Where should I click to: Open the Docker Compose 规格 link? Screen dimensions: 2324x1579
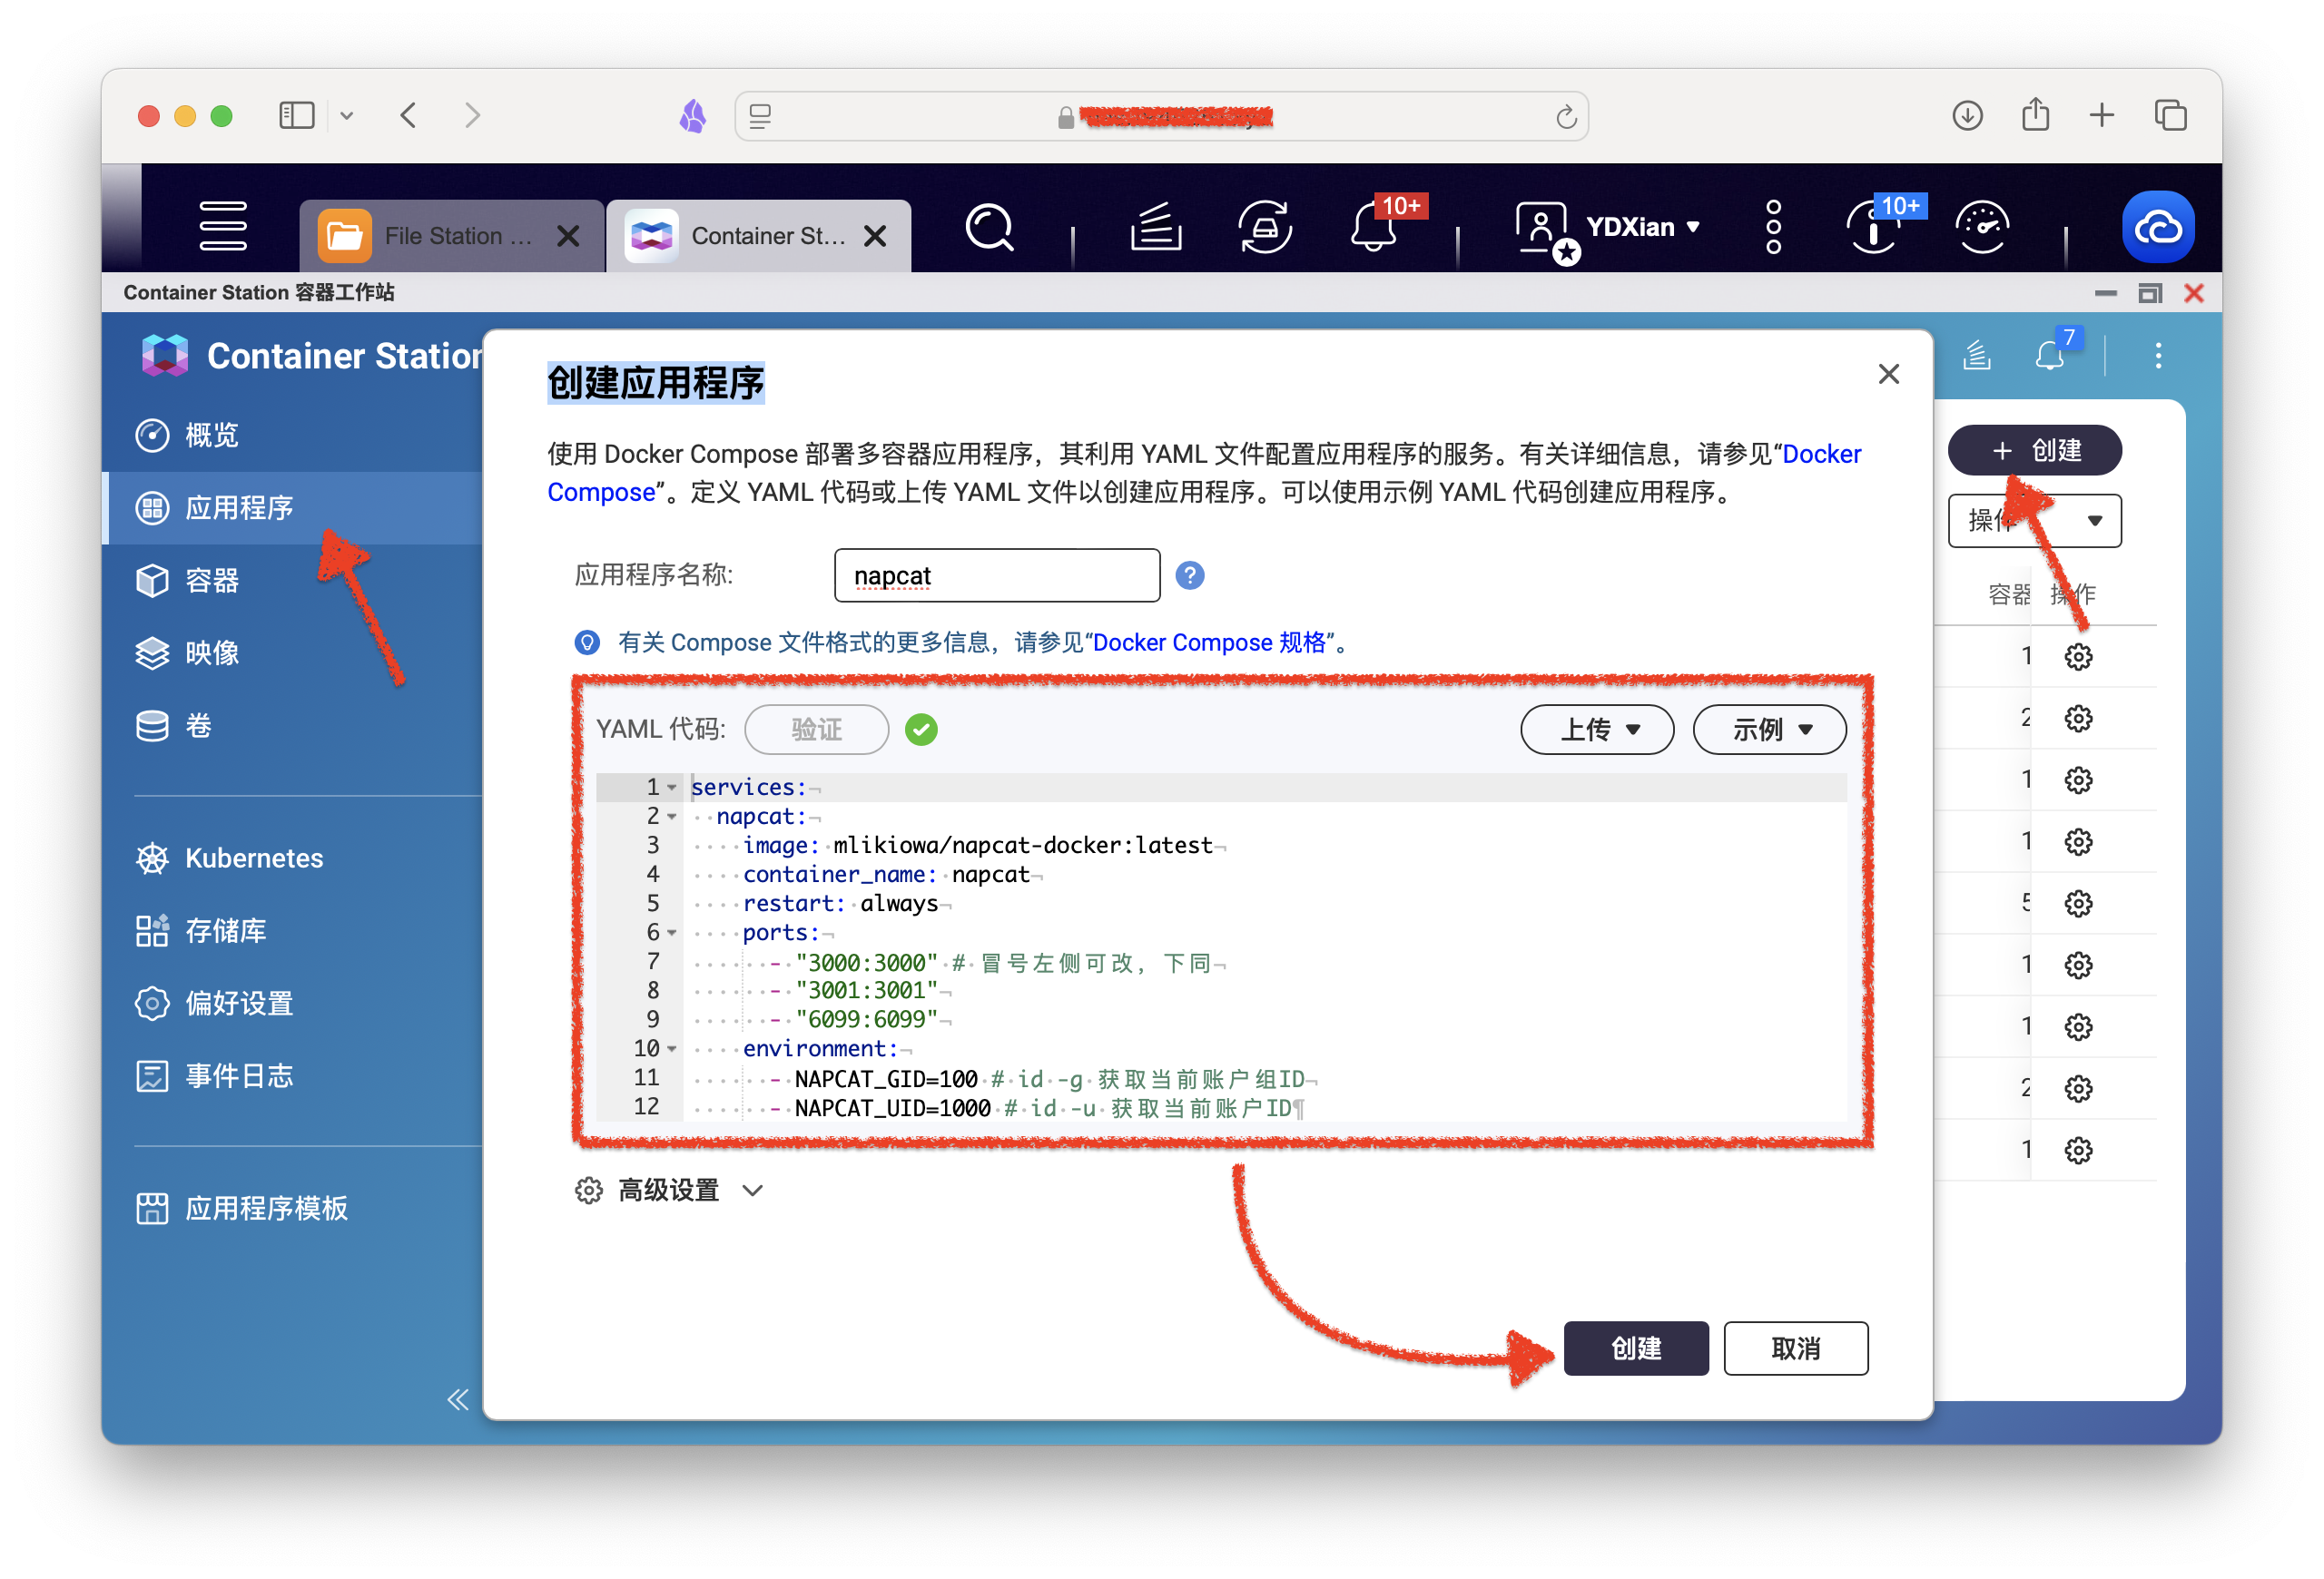(1209, 642)
